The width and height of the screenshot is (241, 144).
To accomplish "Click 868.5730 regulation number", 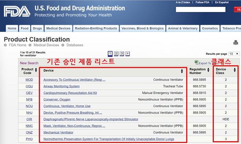I will pos(199,86).
